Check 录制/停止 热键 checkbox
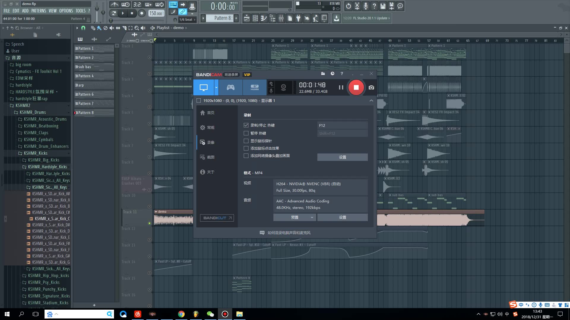Image resolution: width=570 pixels, height=320 pixels. pos(246,125)
